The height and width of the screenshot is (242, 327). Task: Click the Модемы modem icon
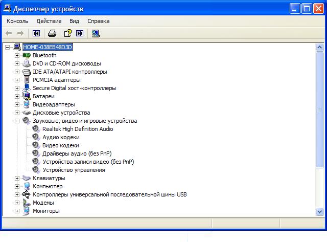click(x=27, y=203)
